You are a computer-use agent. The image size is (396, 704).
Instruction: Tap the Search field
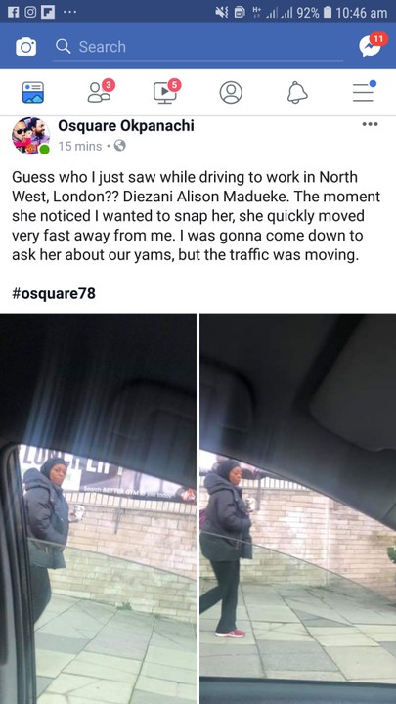click(198, 47)
